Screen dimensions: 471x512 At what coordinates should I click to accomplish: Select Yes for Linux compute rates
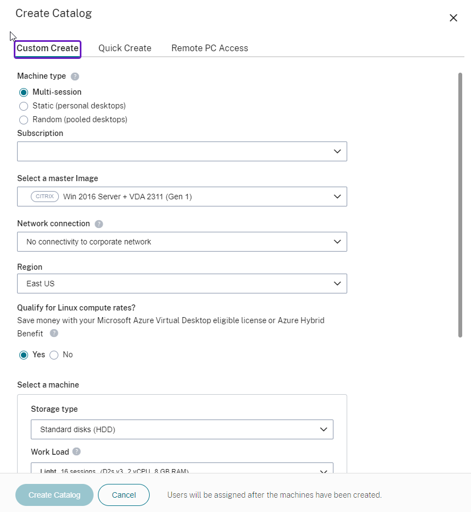(x=24, y=355)
